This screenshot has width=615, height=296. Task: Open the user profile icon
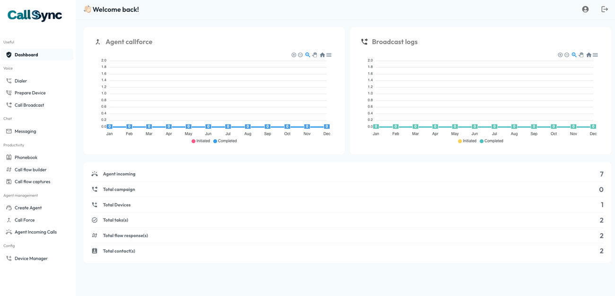pyautogui.click(x=585, y=9)
